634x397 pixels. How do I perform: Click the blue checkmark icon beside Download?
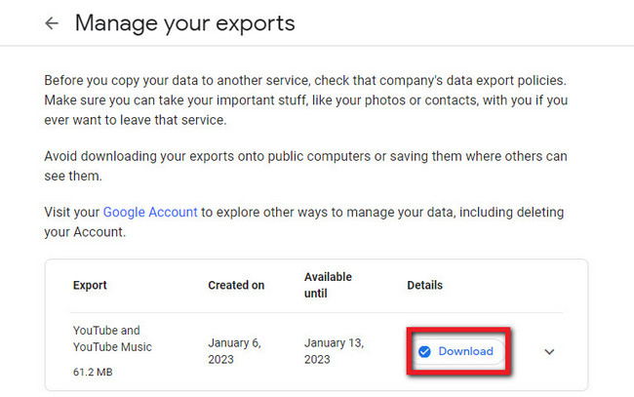point(424,352)
